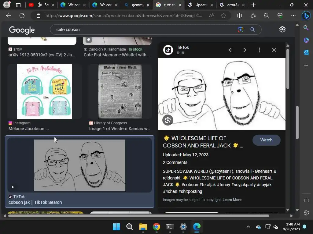This screenshot has height=234, width=313.
Task: Toggle sidebar visibility icon at bottom right
Action: (x=306, y=200)
